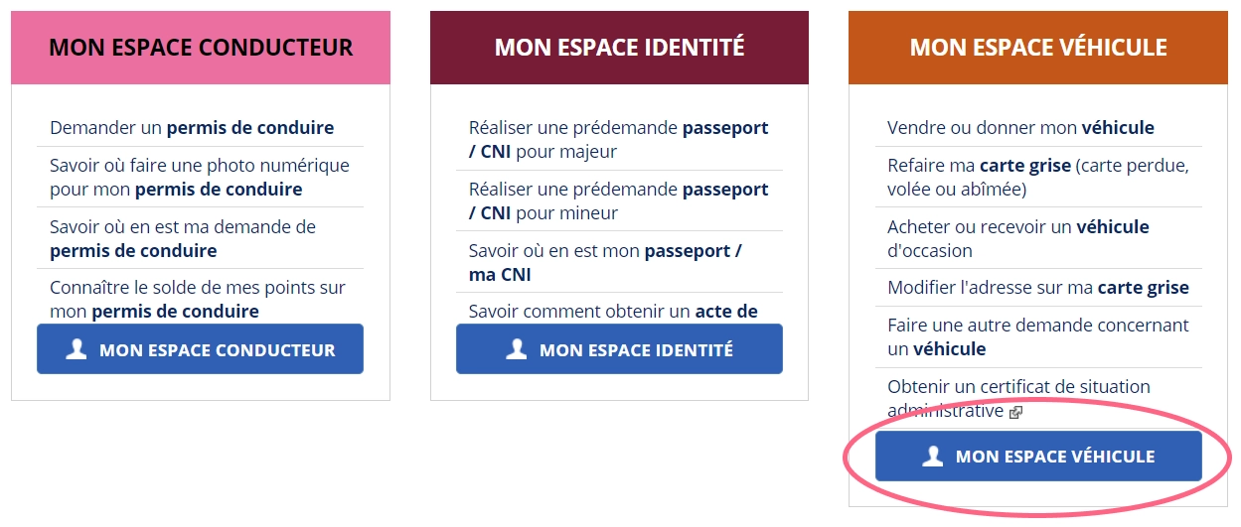Open the circled MON ESPACE VÉHICULE button
The image size is (1241, 527).
(x=1038, y=457)
